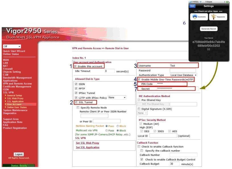
Task: Open the SSL VPN menu
Action: (x=8, y=92)
